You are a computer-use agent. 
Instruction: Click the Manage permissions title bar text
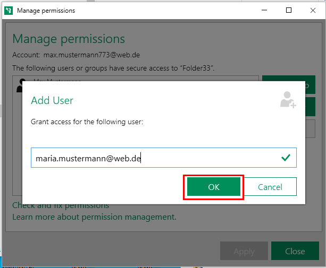46,11
